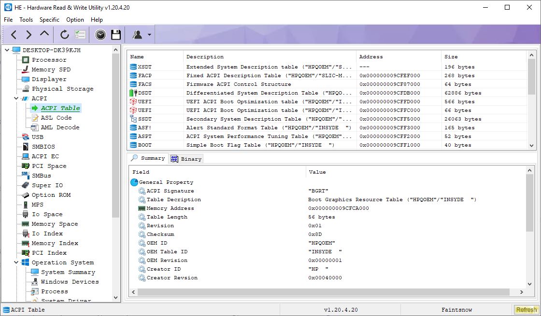Open the Tools menu

point(26,20)
